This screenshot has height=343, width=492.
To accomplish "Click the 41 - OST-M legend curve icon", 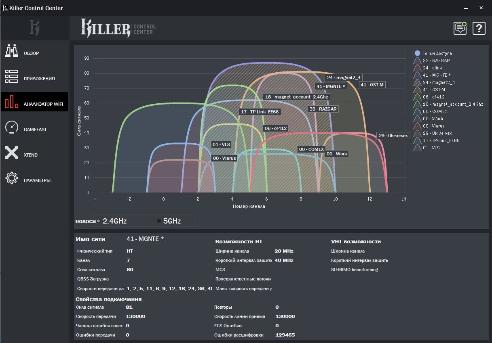I will tap(418, 90).
